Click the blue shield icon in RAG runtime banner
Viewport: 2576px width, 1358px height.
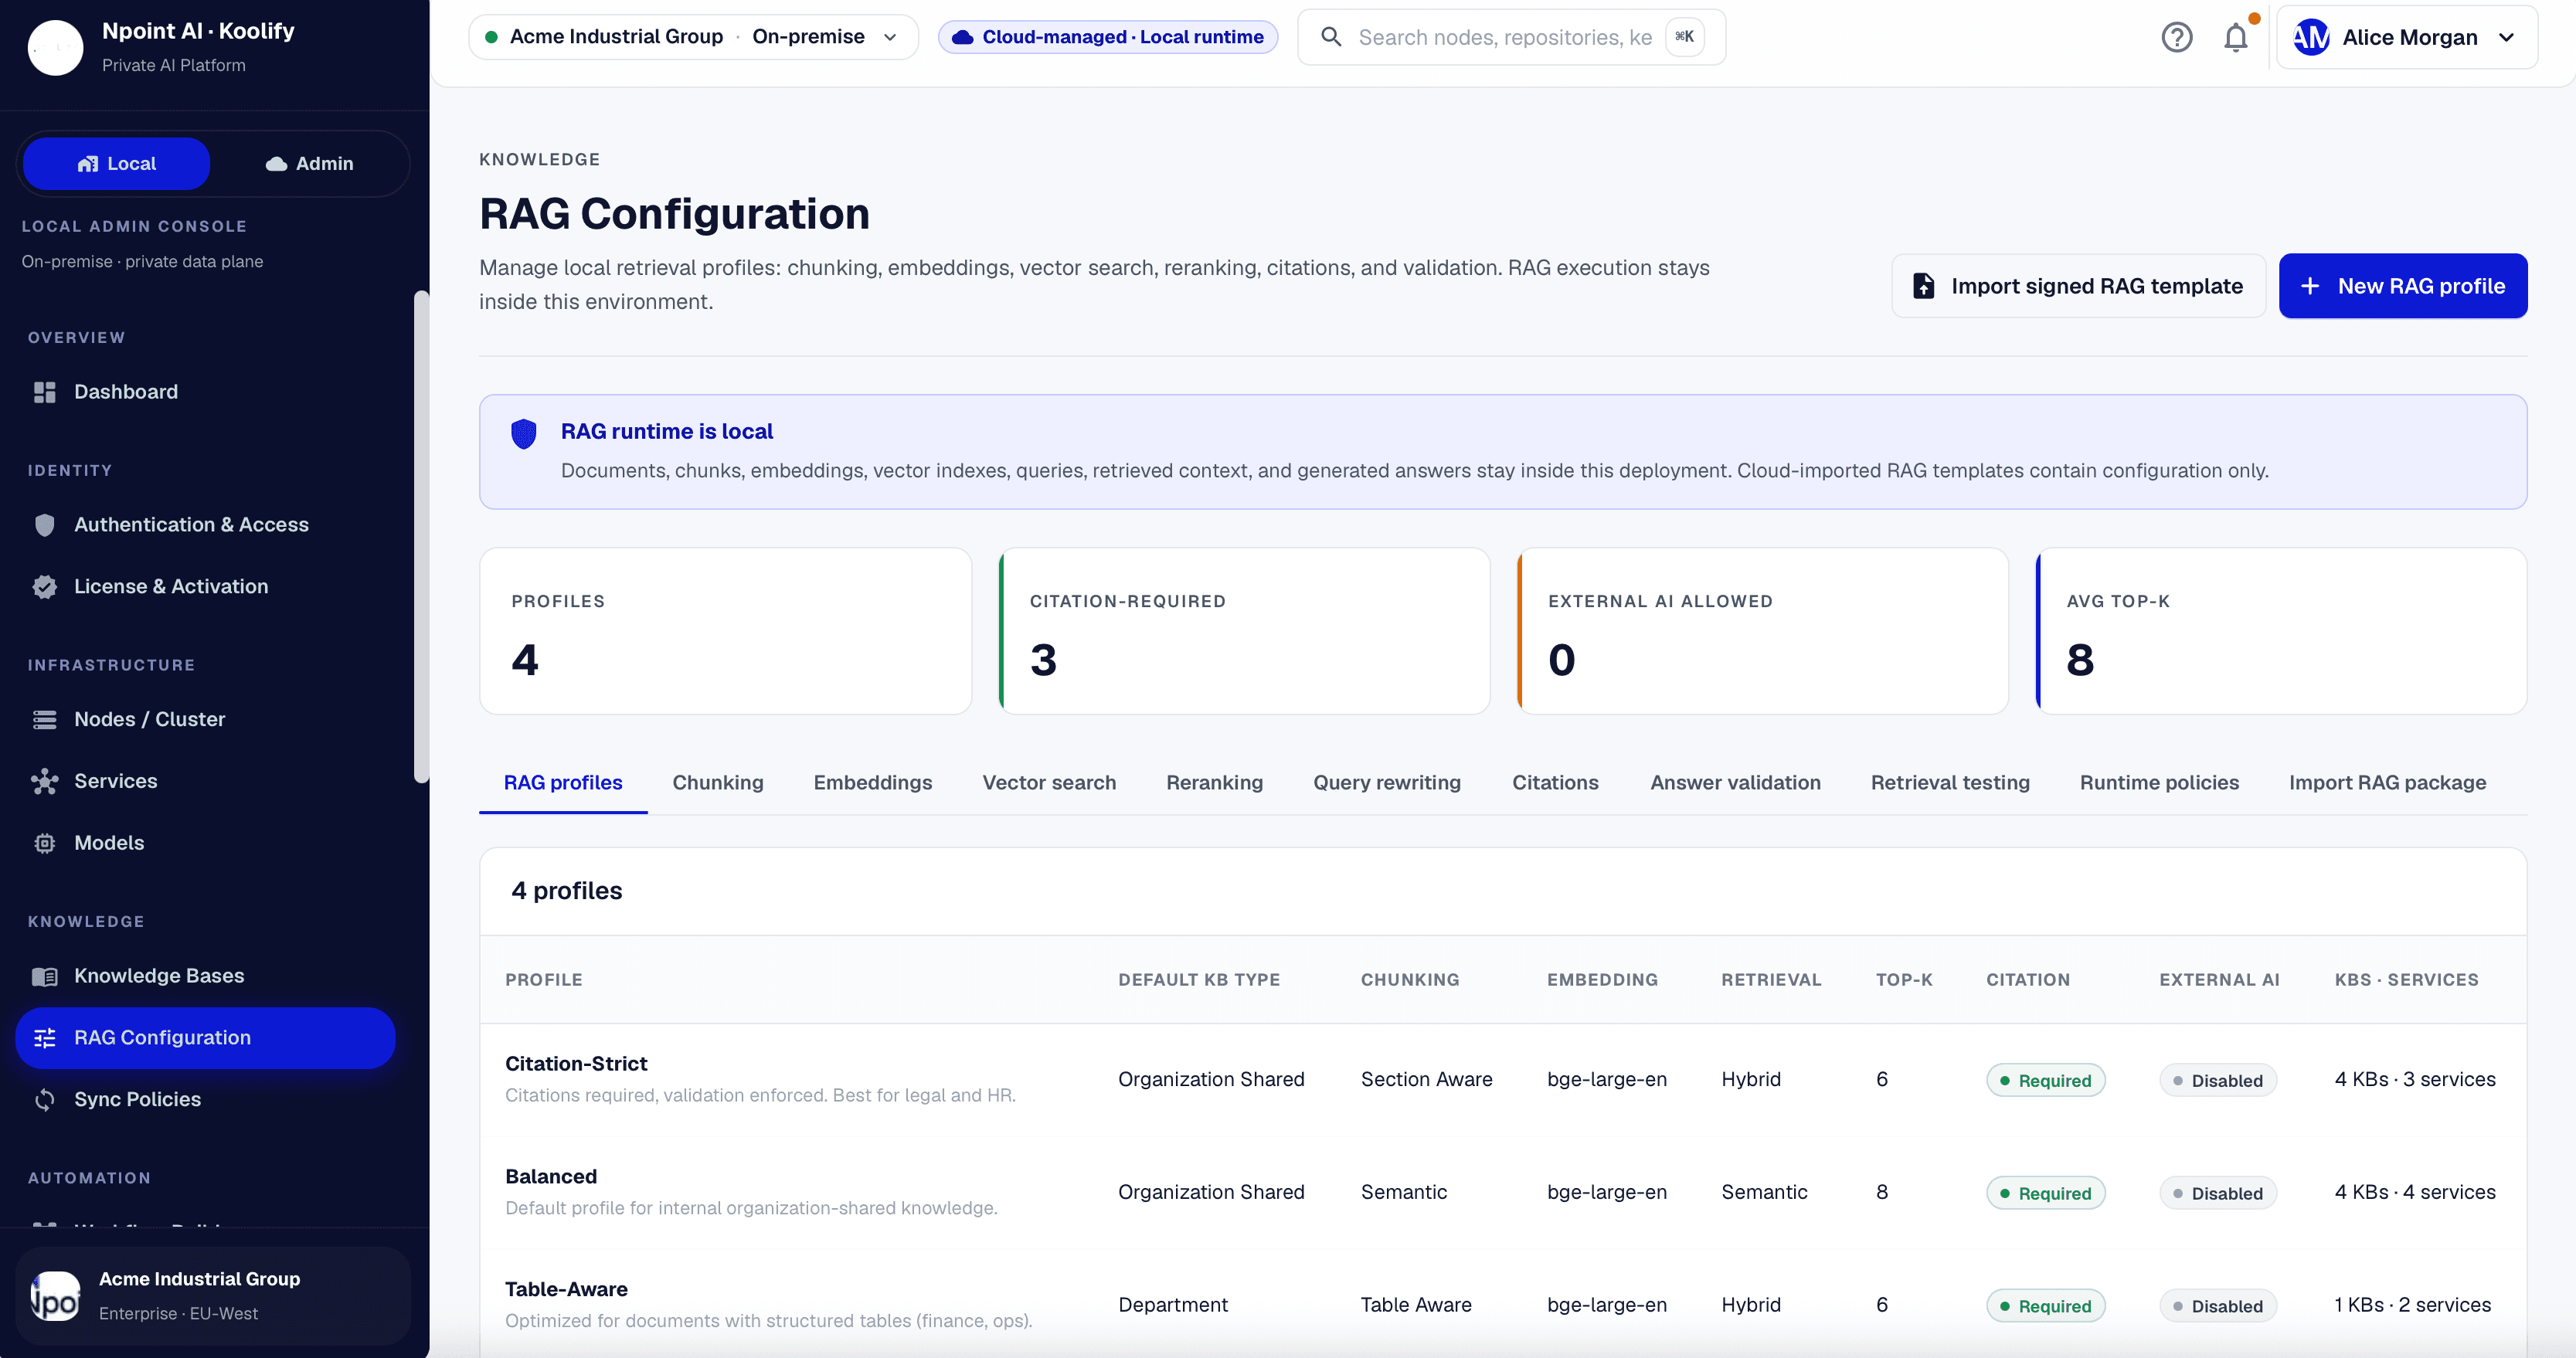(x=524, y=433)
